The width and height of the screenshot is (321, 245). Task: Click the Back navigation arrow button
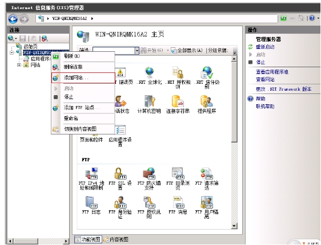pyautogui.click(x=13, y=19)
